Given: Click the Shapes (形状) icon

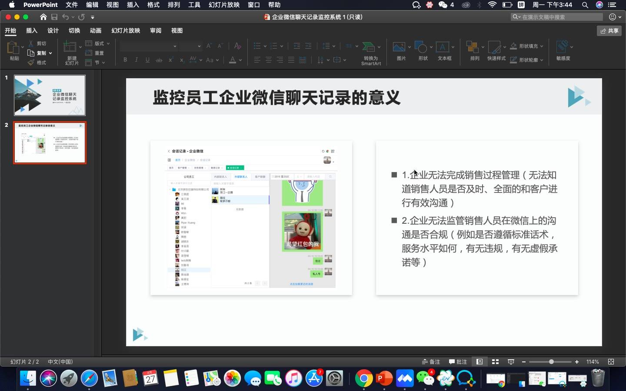Looking at the screenshot, I should tap(421, 46).
